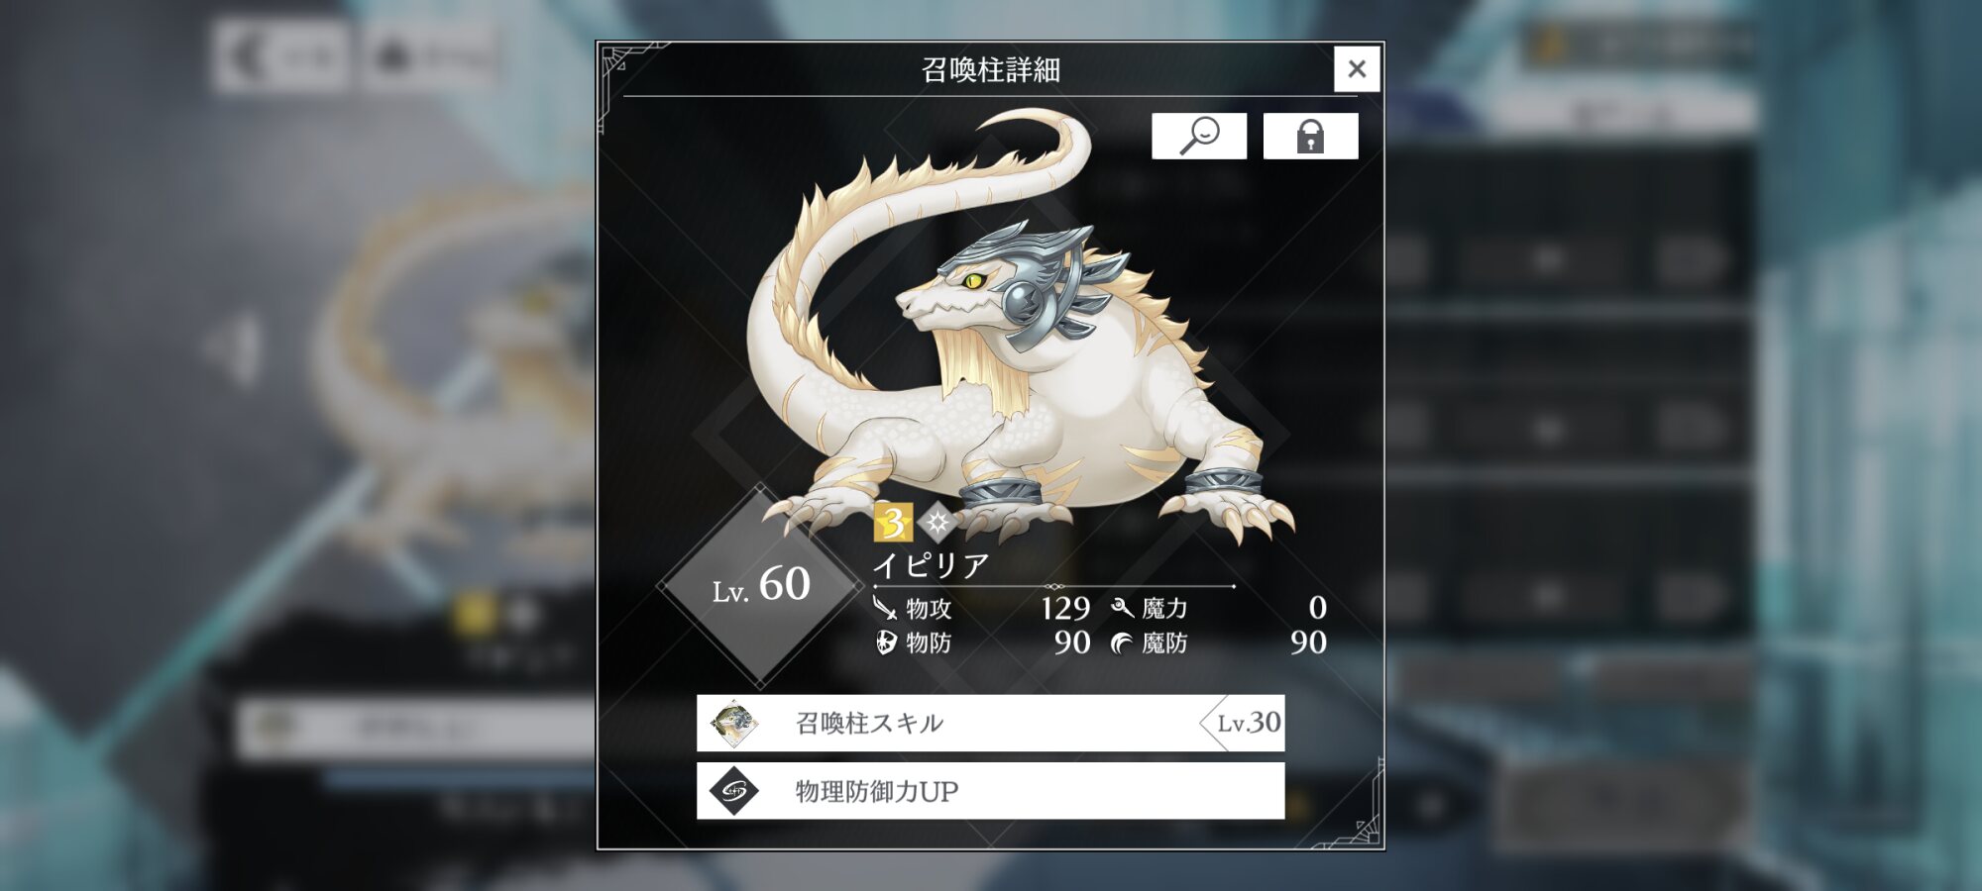Expand the Lv.30 skill level tag
Viewport: 1982px width, 891px height.
pos(1243,723)
